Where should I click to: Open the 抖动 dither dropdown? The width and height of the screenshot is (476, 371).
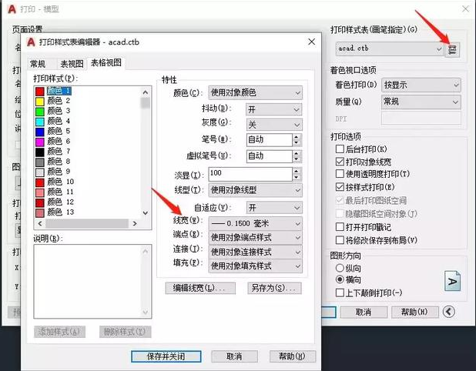(x=274, y=109)
